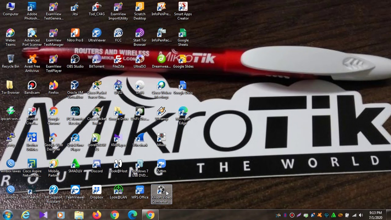The height and width of the screenshot is (220, 391).
Task: Select the SMADAV antivirus icon
Action: [75, 166]
